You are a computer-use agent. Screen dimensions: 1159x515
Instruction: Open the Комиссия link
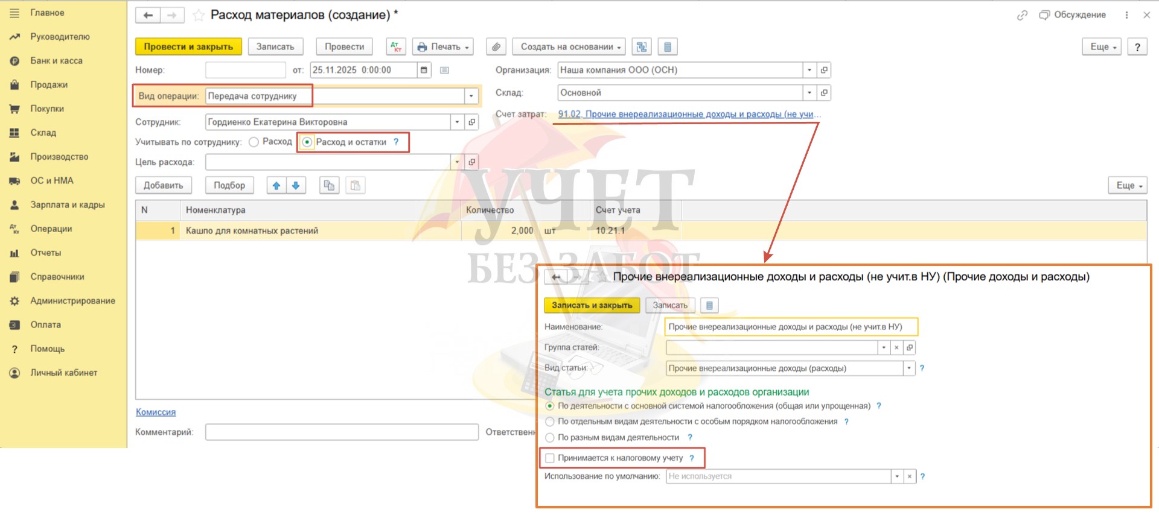(156, 412)
